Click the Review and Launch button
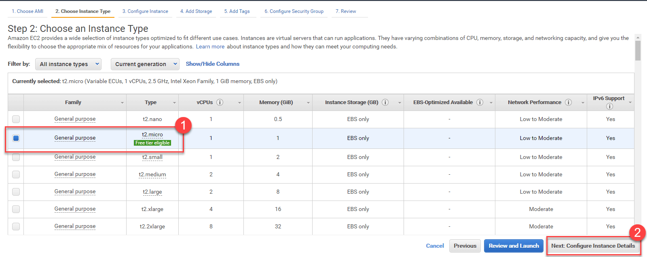 tap(514, 246)
